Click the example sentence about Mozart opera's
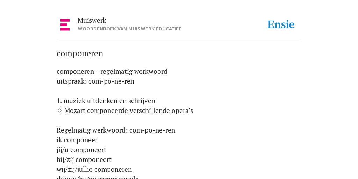 (x=129, y=111)
